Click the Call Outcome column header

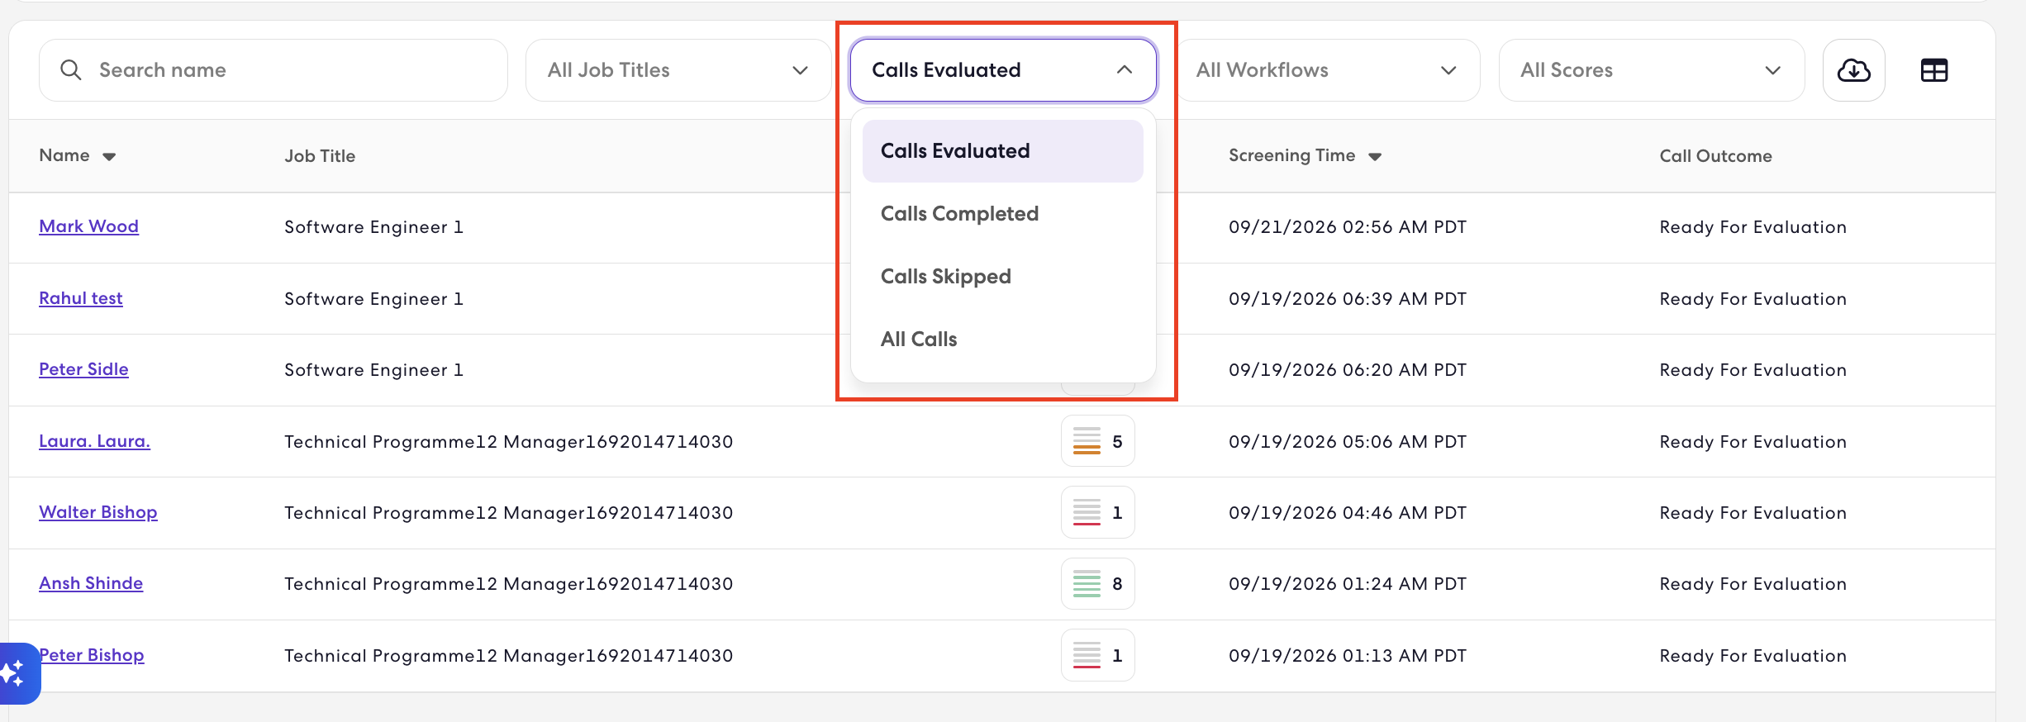1715,156
